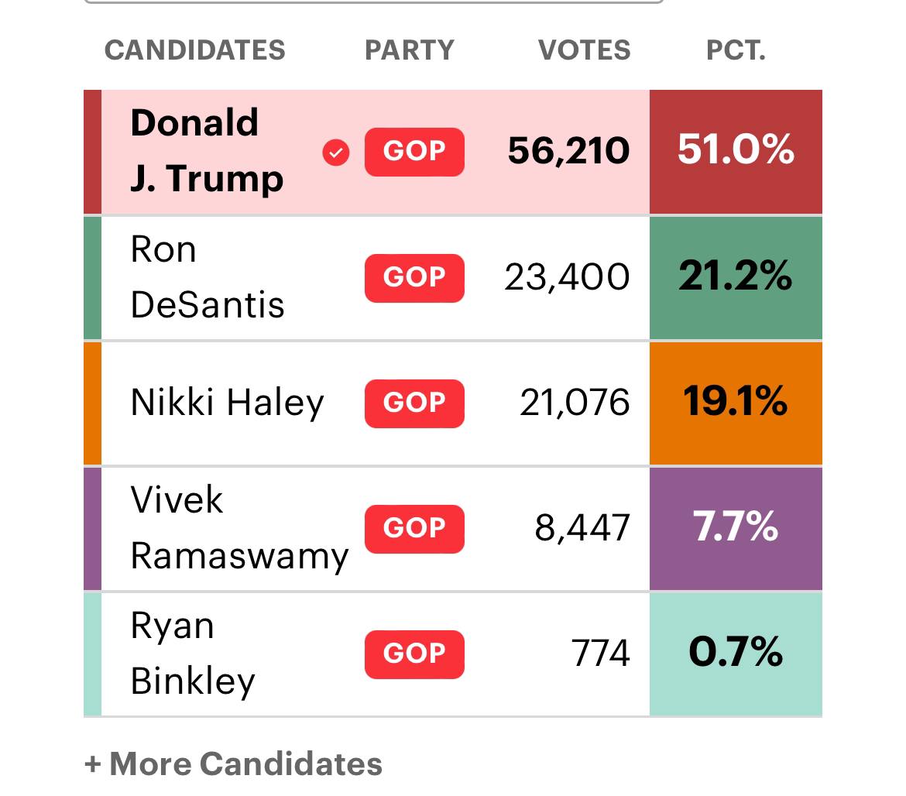Click the GOP badge for Nikki Haley

click(414, 403)
